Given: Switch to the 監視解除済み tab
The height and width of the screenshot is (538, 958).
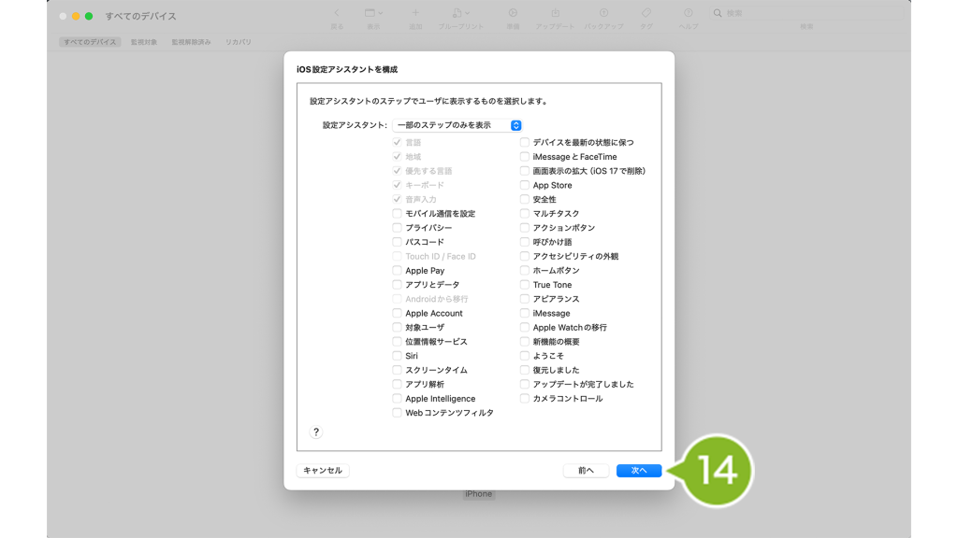Looking at the screenshot, I should pyautogui.click(x=191, y=42).
